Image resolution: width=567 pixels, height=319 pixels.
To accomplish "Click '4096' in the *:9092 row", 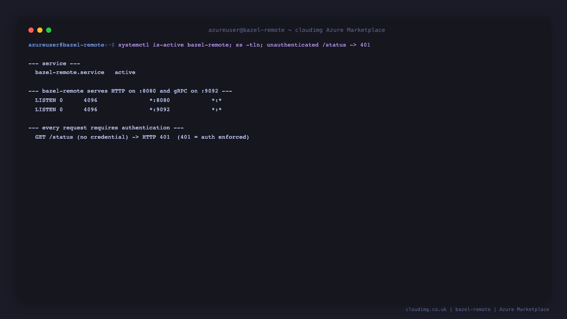I will point(91,109).
